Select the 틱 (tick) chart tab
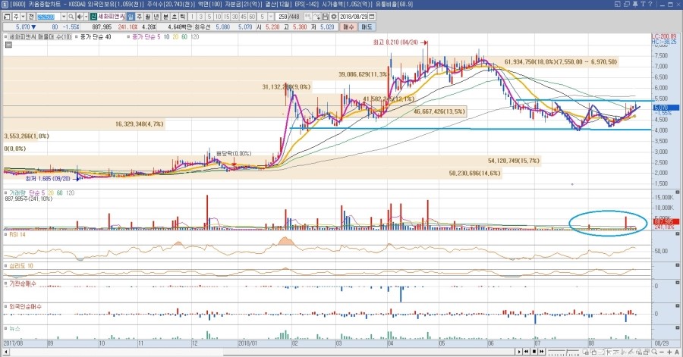The height and width of the screenshot is (357, 683). pyautogui.click(x=182, y=16)
